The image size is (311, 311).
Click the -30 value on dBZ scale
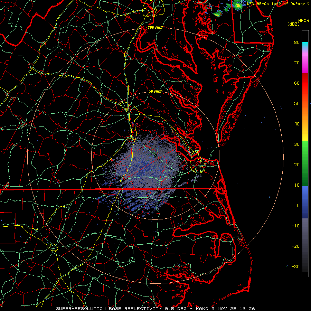[x=295, y=266]
